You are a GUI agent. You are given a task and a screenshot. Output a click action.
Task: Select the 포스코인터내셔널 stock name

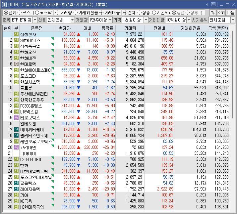(36, 177)
